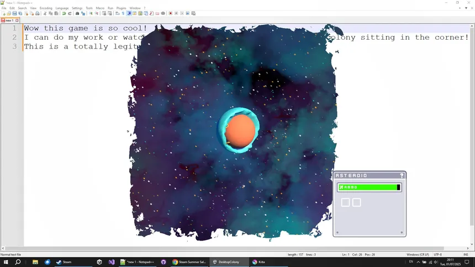Click 'INS' mode in the status bar

pyautogui.click(x=466, y=255)
